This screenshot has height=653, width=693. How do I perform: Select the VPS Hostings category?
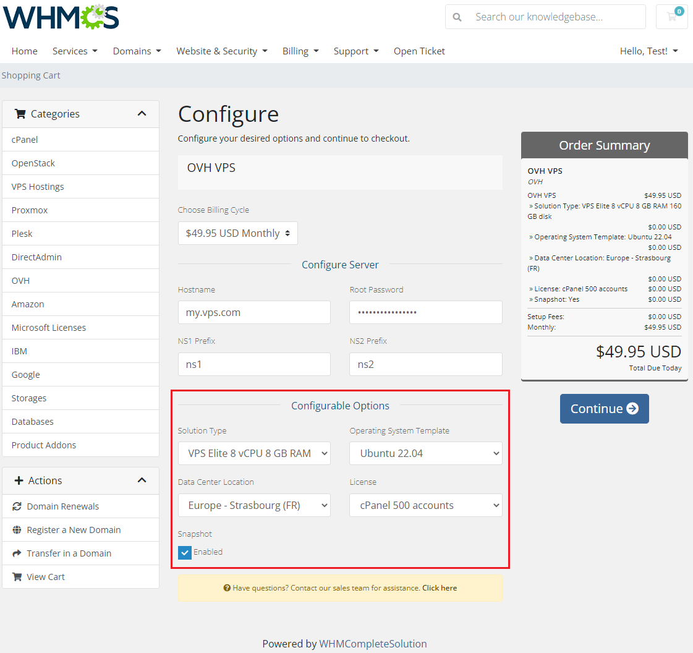point(80,187)
